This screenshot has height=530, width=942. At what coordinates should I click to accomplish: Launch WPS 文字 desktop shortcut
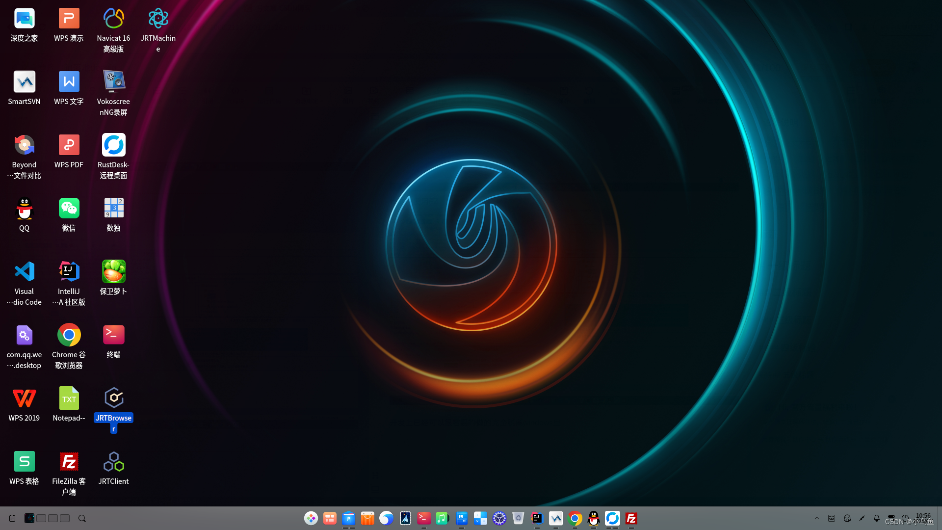click(69, 88)
